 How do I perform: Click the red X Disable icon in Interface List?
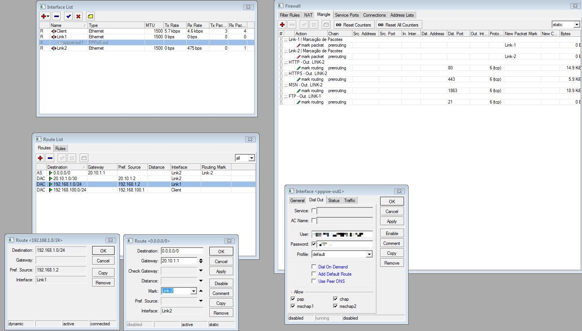pos(78,16)
